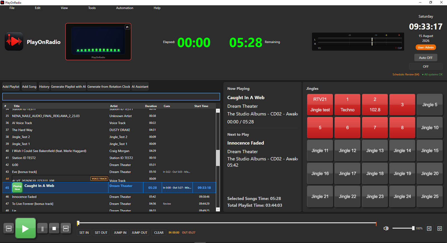Click the repeat icon at bottom right
Screen dimensions: 447x243
[x=439, y=228]
